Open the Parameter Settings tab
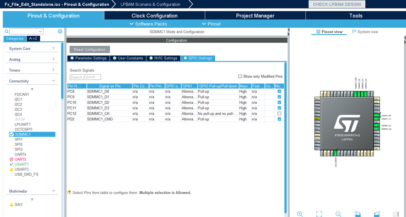 click(89, 58)
